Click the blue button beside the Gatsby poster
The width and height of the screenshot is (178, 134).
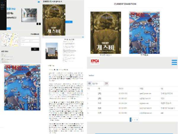click(x=69, y=22)
